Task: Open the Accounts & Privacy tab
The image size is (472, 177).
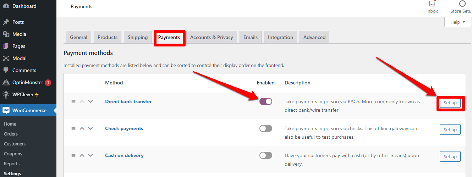Action: [x=212, y=37]
